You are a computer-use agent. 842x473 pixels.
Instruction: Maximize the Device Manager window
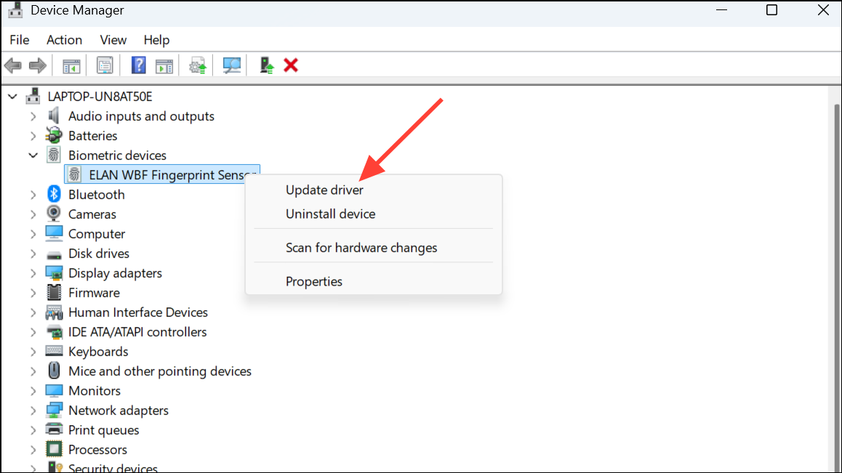771,10
